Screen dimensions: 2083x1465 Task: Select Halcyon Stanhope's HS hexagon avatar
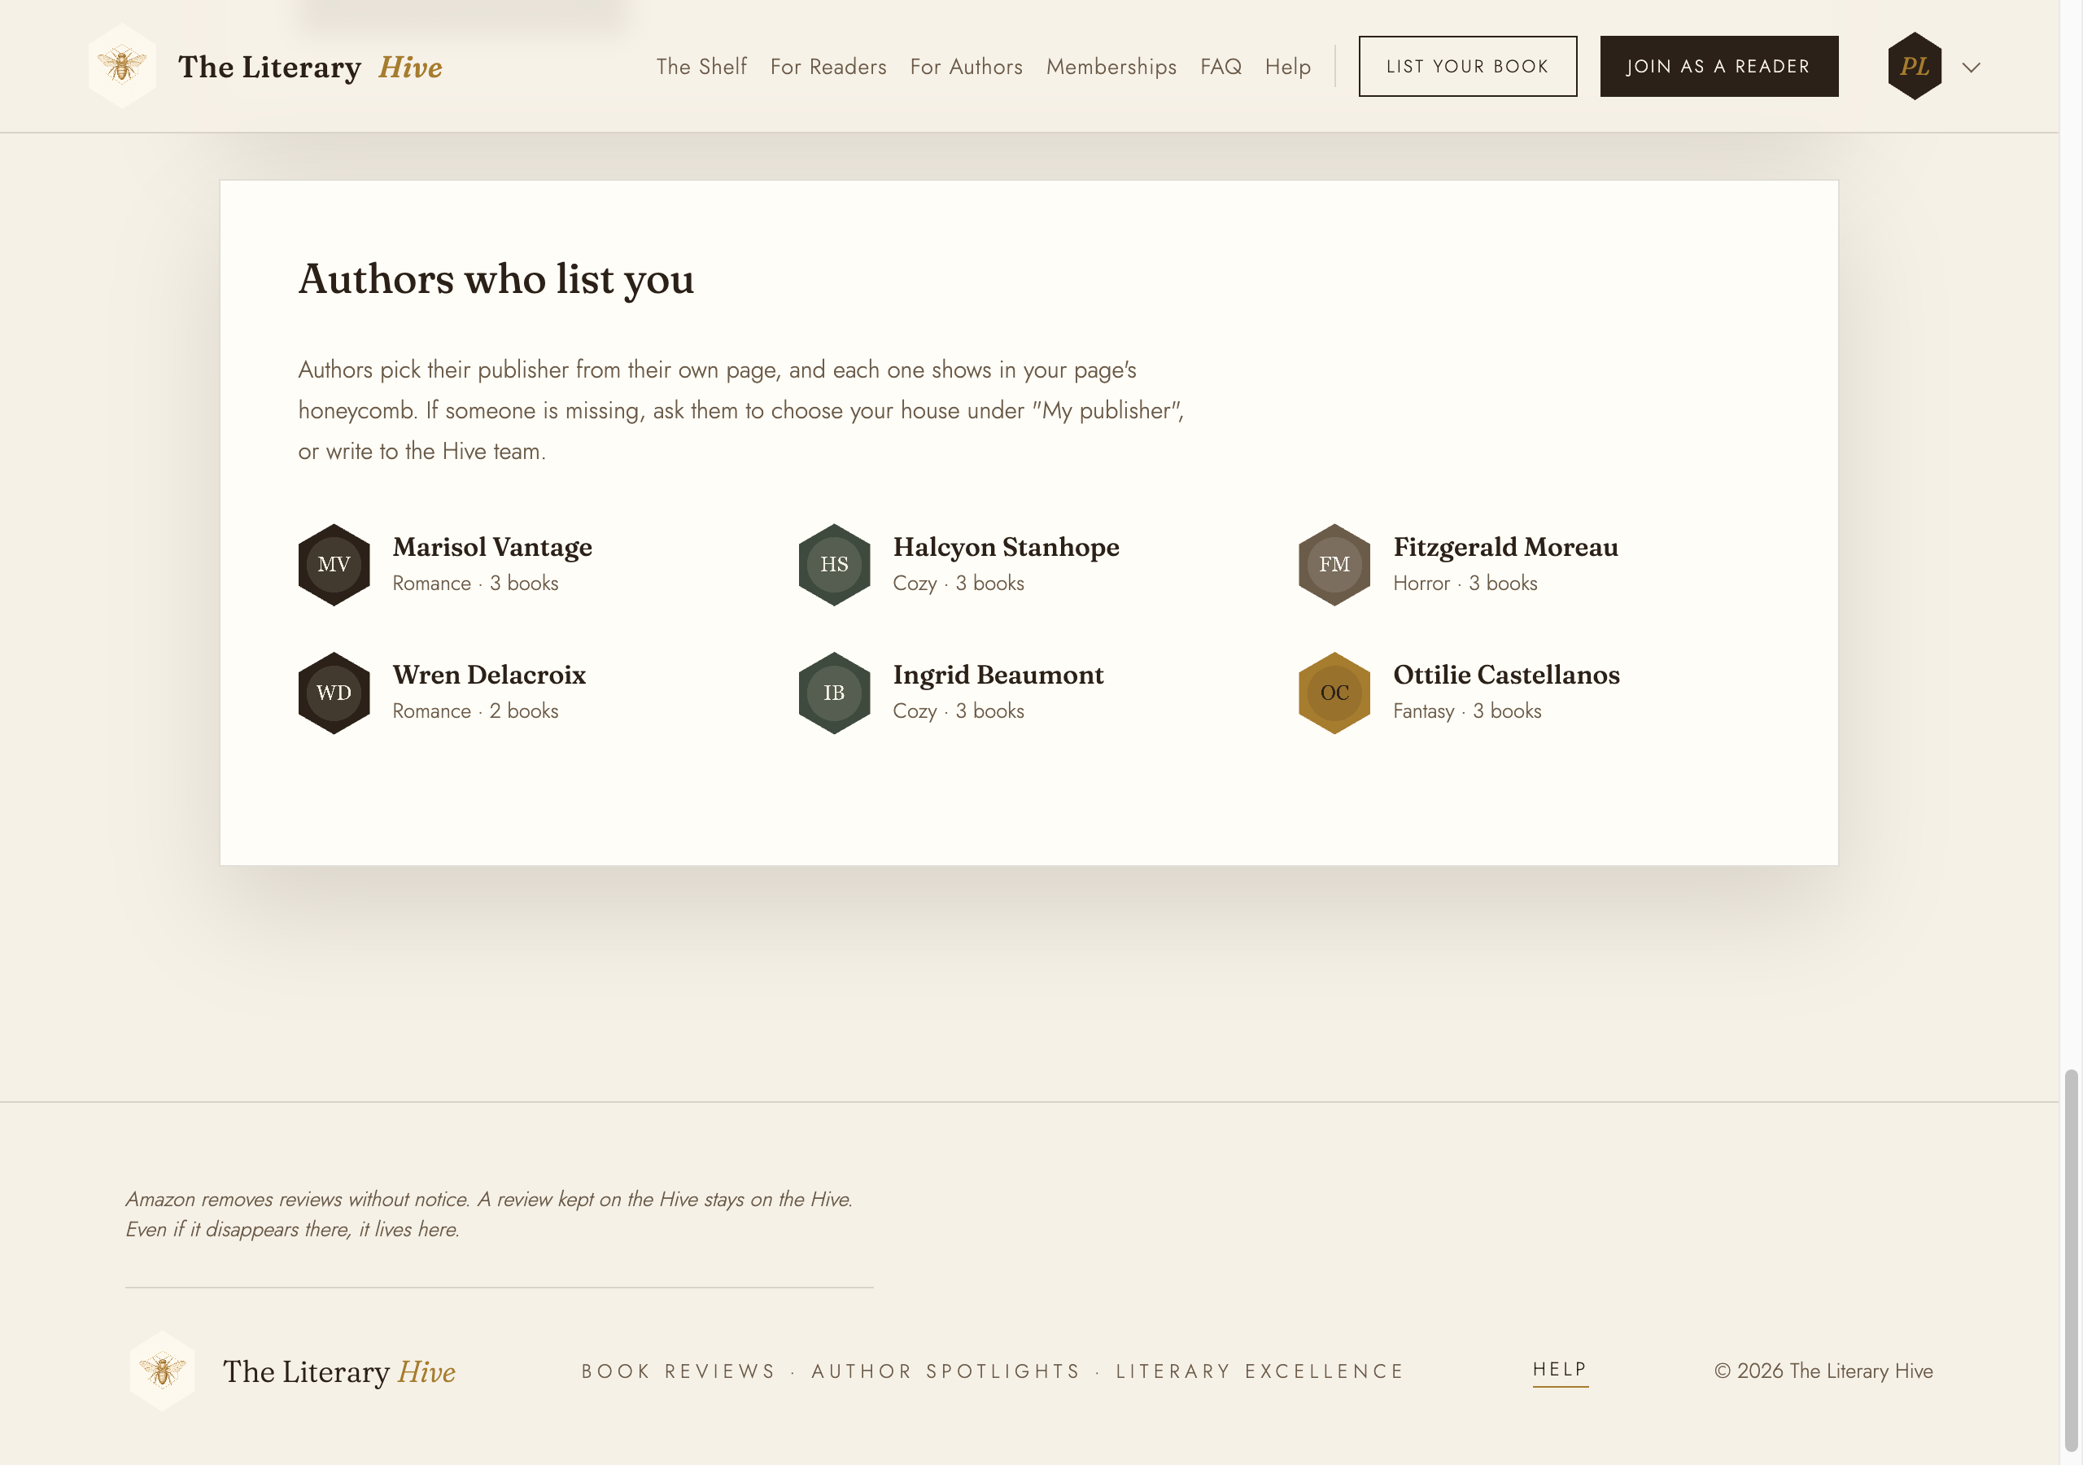(x=834, y=565)
